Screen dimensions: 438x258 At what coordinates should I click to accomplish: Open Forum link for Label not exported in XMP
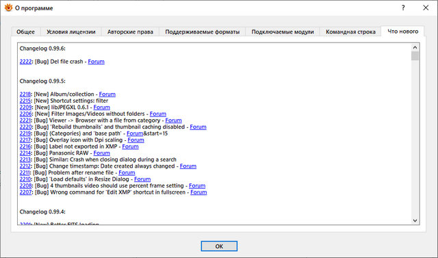click(130, 146)
